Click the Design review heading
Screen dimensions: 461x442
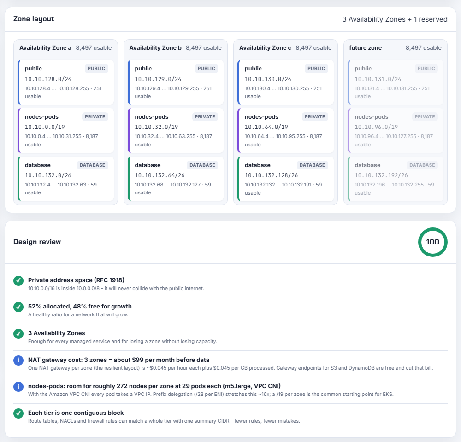tap(37, 242)
